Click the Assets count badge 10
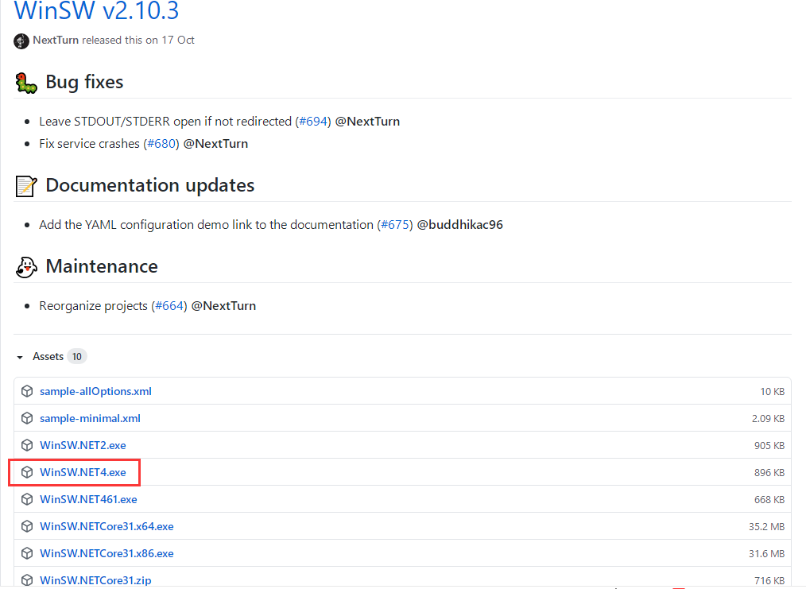806x589 pixels. (77, 356)
